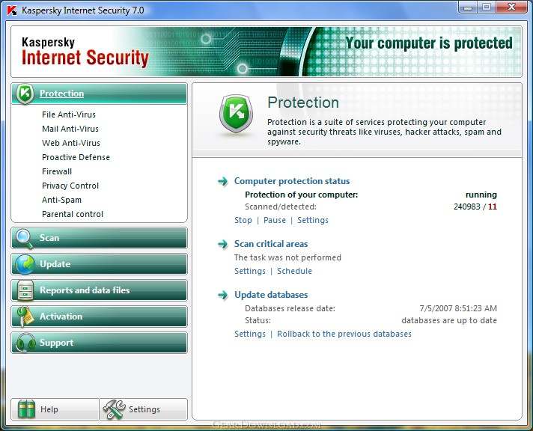The height and width of the screenshot is (431, 533).
Task: Open the Support section
Action: 99,343
